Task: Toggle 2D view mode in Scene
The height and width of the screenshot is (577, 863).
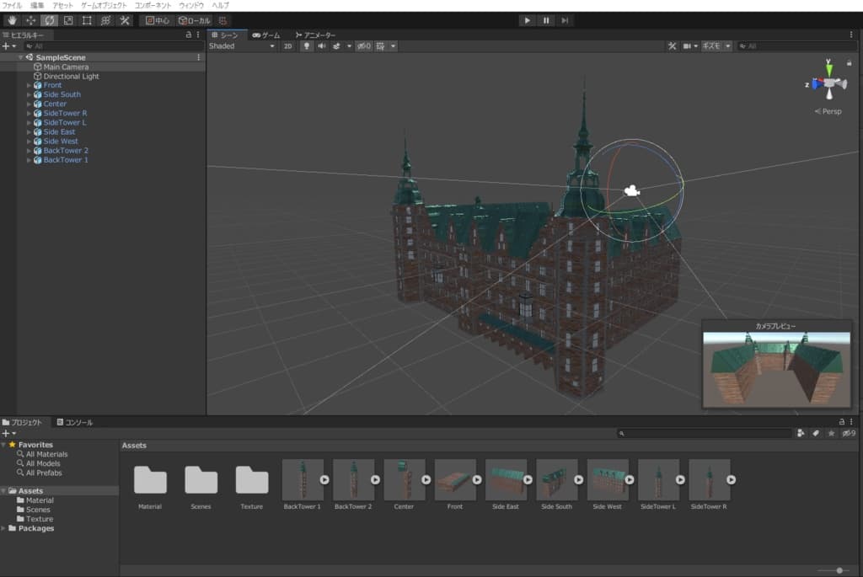Action: coord(287,46)
